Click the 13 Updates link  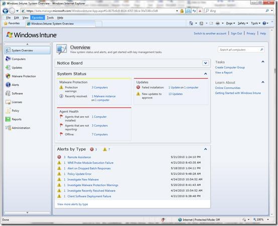click(175, 94)
